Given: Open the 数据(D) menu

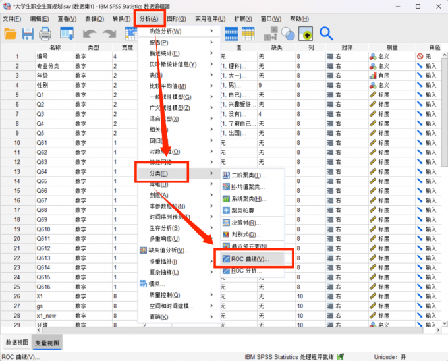Looking at the screenshot, I should click(95, 19).
